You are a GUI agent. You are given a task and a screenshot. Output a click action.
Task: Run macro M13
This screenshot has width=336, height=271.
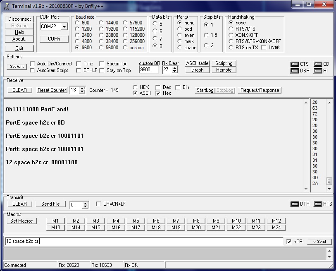click(x=55, y=228)
